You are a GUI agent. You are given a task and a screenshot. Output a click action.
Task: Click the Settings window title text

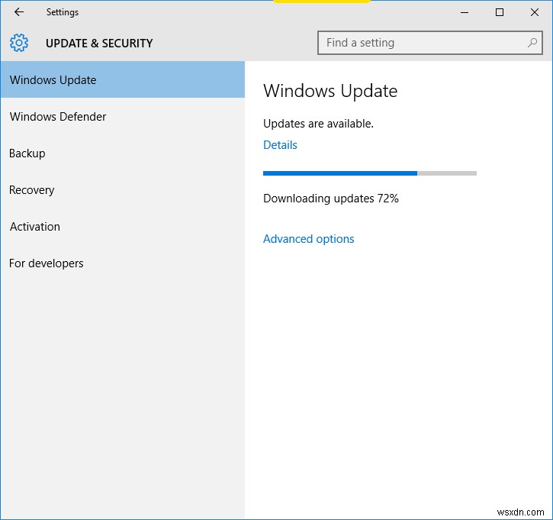click(63, 12)
